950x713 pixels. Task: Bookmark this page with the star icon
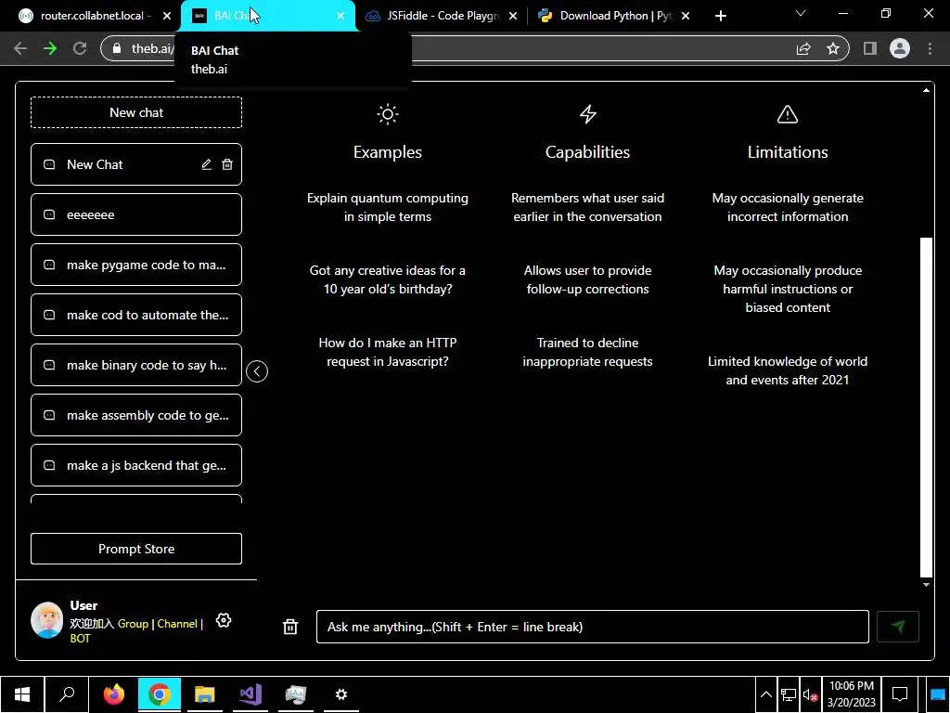(833, 48)
